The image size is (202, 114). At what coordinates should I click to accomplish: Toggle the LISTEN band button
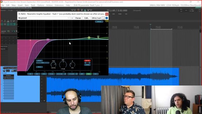click(x=87, y=65)
